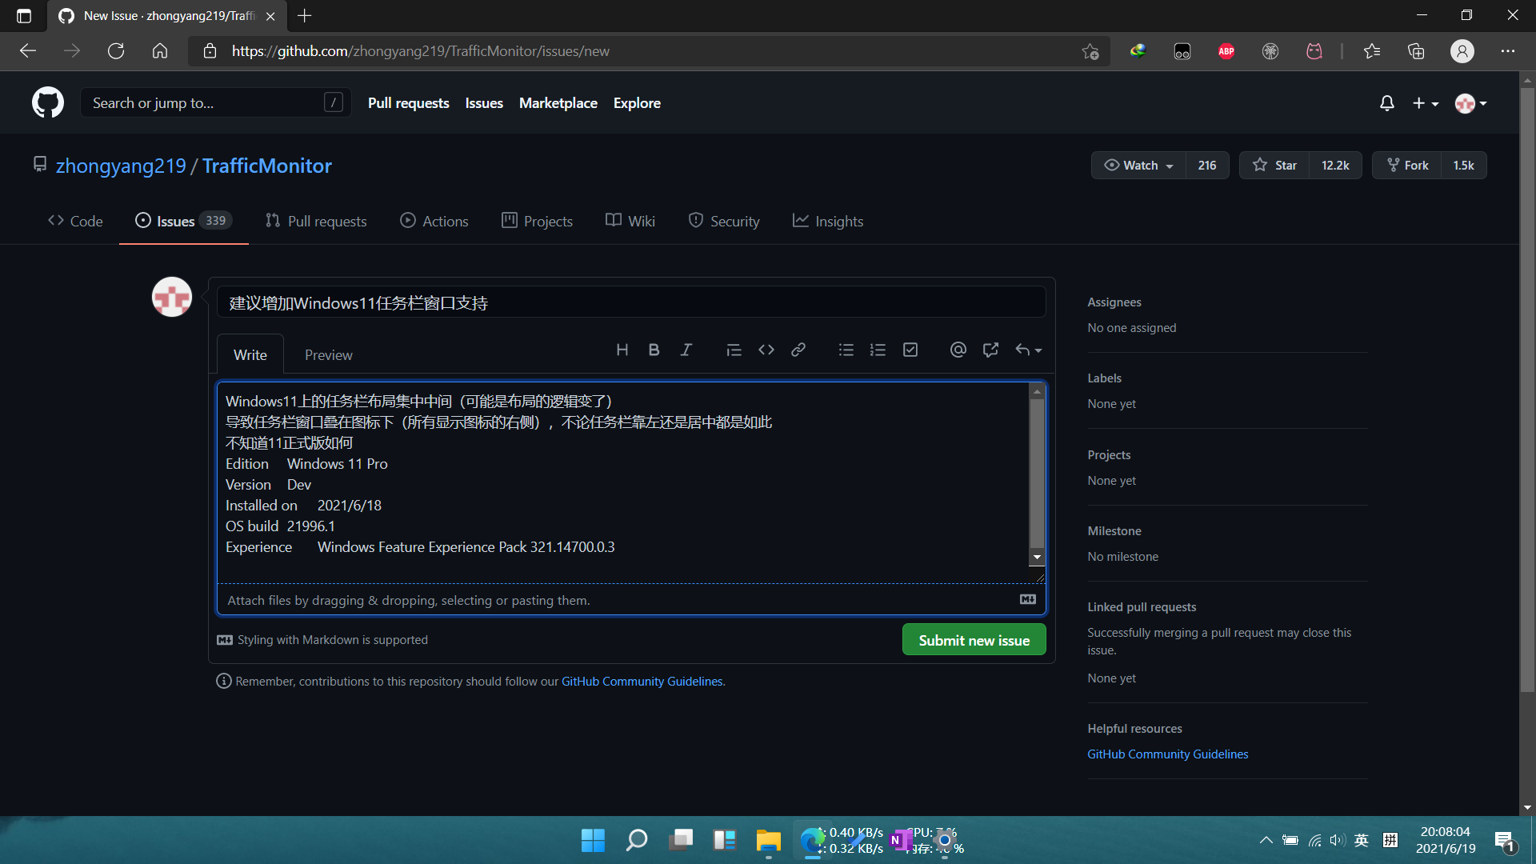Mention a user with the @ icon
The width and height of the screenshot is (1536, 864).
[958, 350]
